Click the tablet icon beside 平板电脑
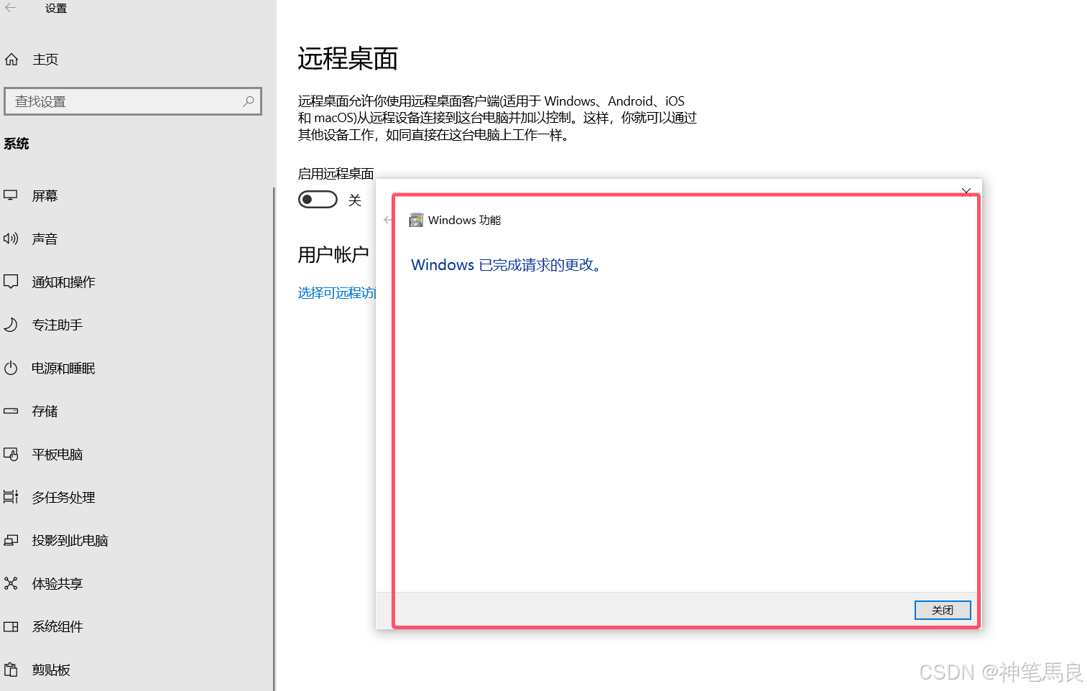 [11, 454]
